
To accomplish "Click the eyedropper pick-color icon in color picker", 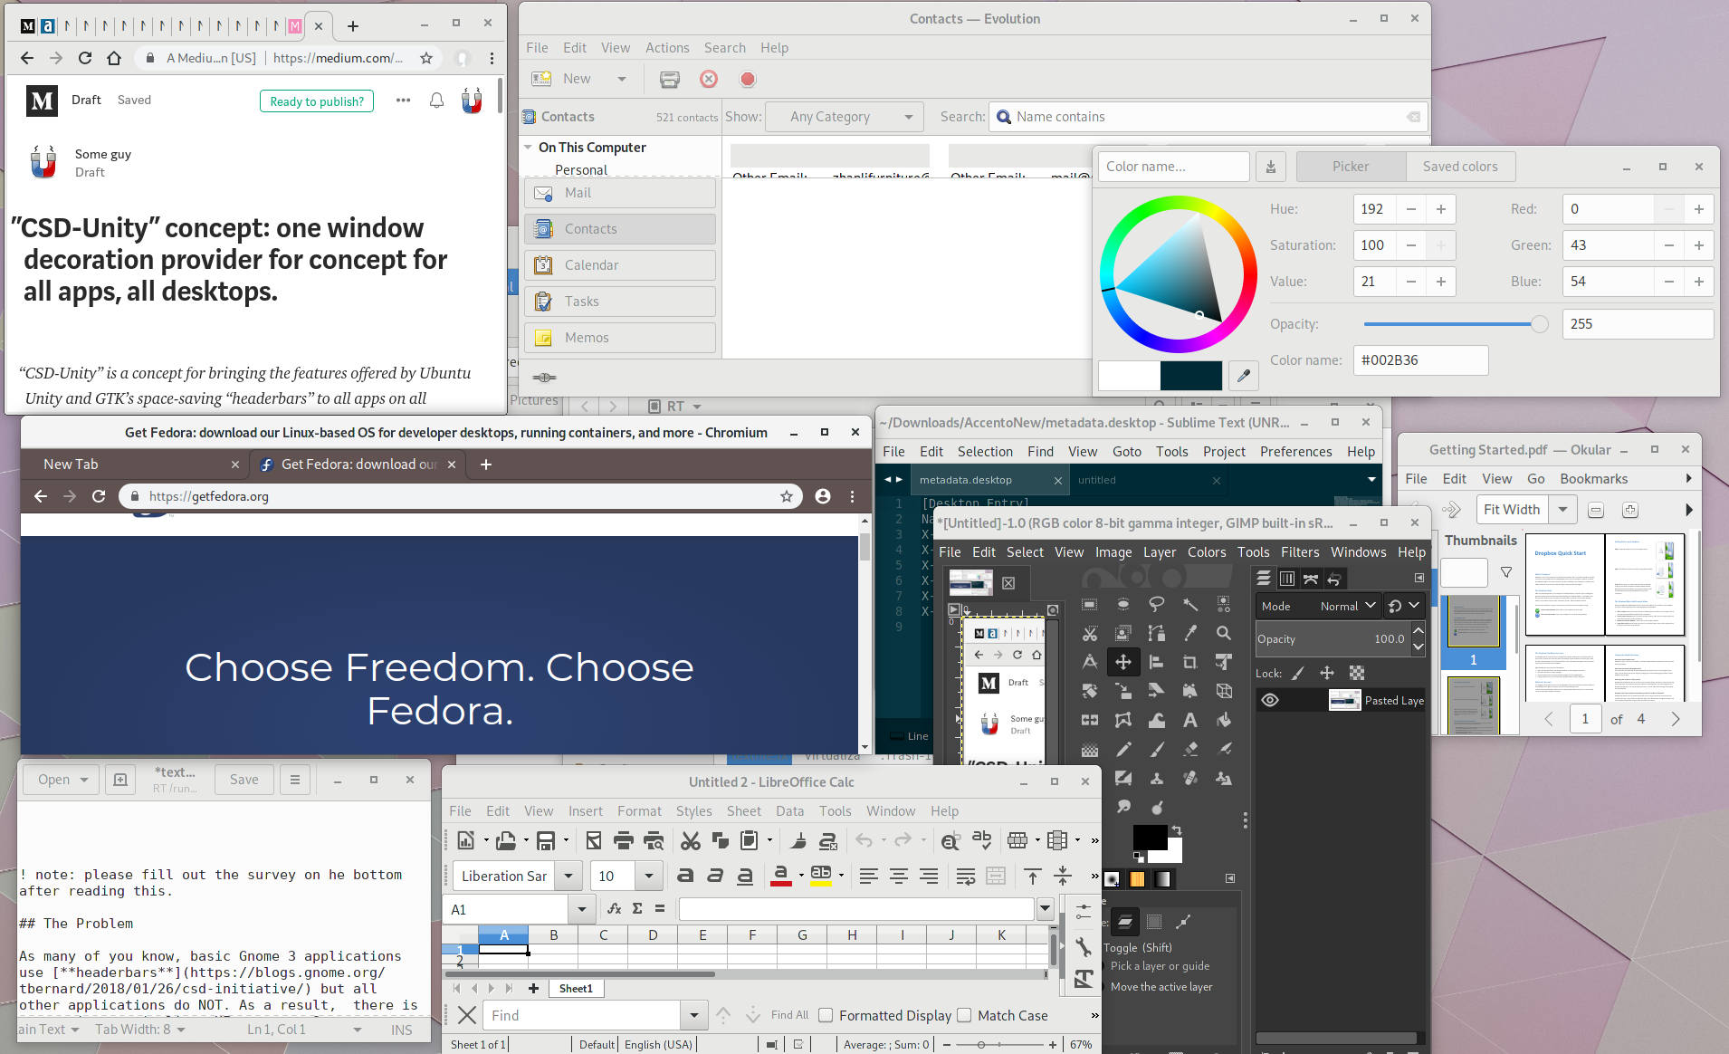I will tap(1244, 375).
